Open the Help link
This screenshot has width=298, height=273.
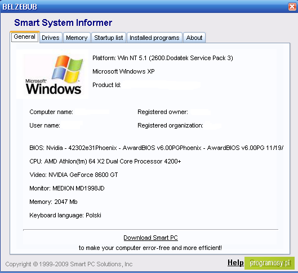(235, 262)
